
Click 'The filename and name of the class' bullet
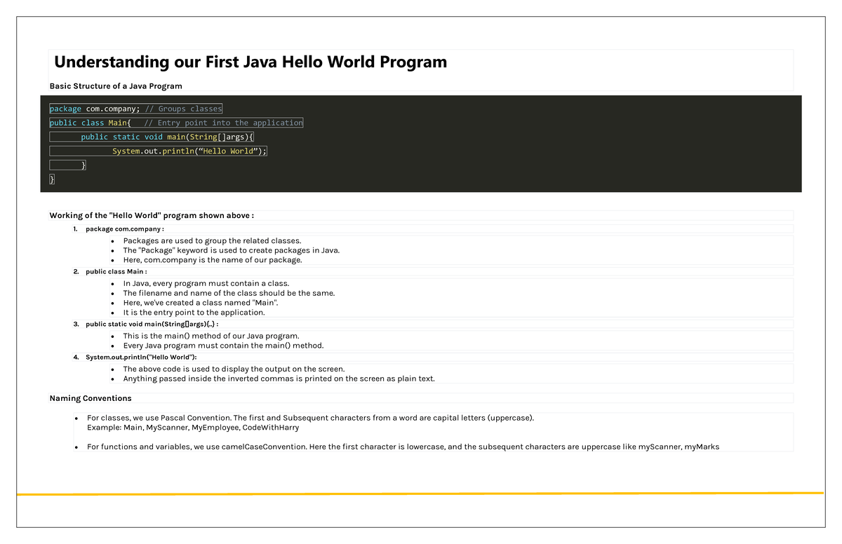229,293
